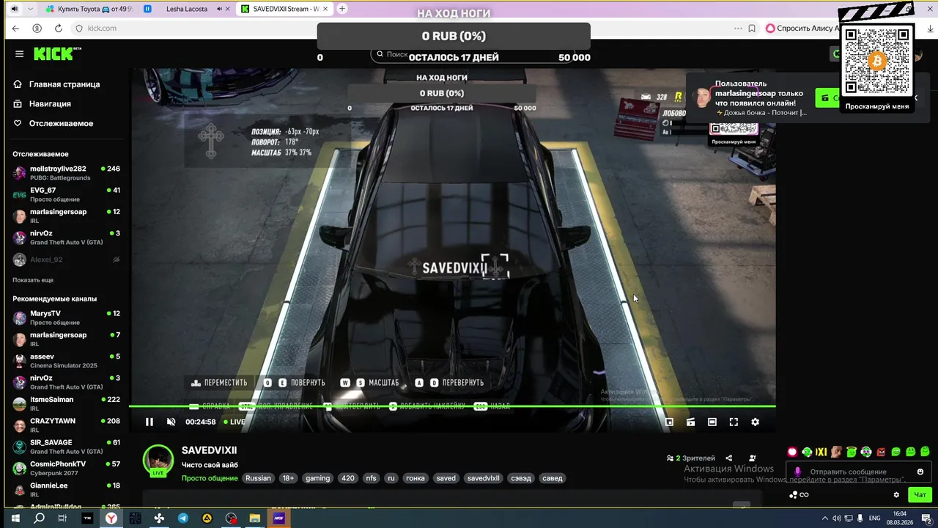Share the stream via share icon
This screenshot has width=938, height=528.
728,458
